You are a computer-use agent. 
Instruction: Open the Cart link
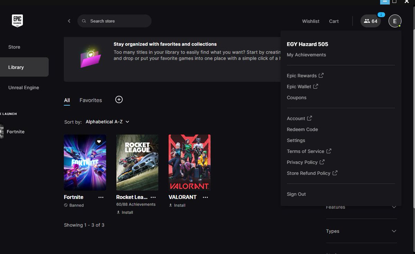click(x=334, y=21)
